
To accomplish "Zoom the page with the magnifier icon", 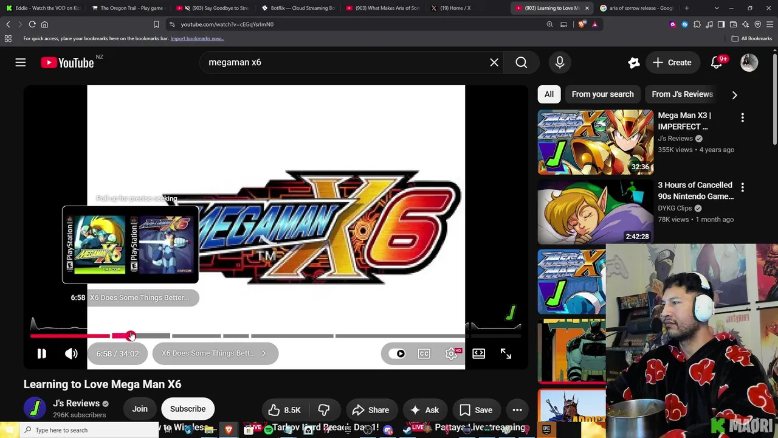I will coord(549,24).
